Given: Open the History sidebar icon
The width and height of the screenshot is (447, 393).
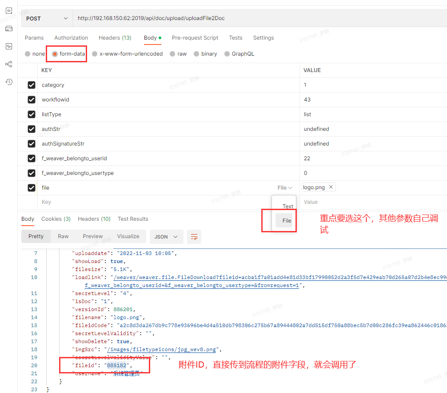Looking at the screenshot, I should tap(9, 82).
